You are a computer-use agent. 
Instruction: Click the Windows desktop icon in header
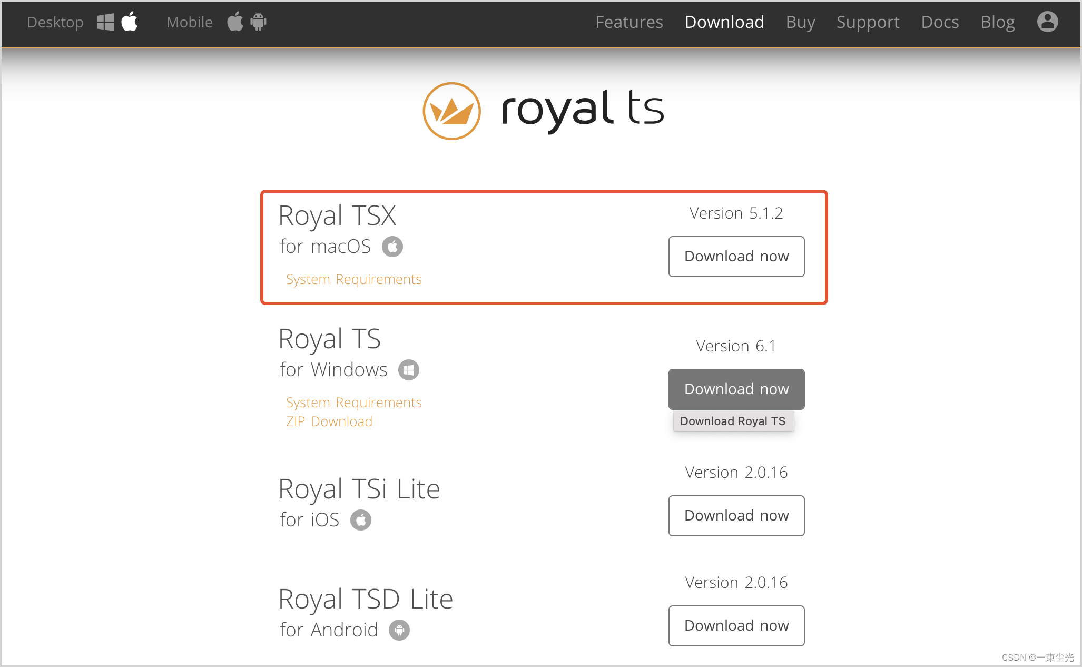tap(105, 22)
